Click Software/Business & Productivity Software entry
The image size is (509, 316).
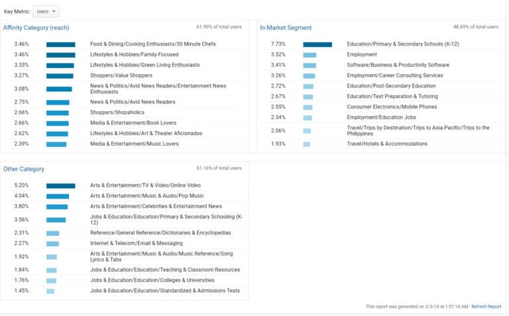(398, 65)
